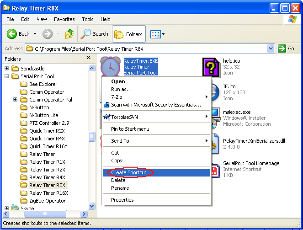Open the Favorites menu
Image resolution: width=303 pixels, height=230 pixels.
coord(64,19)
